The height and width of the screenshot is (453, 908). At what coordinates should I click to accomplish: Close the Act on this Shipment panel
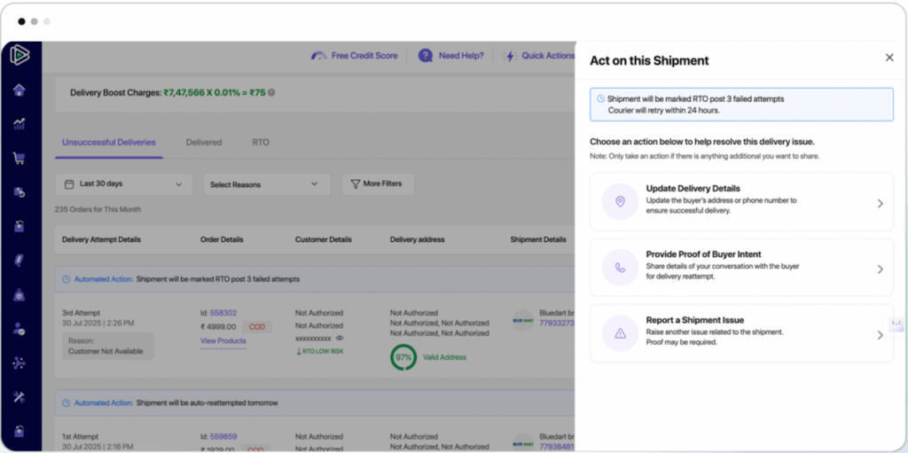click(x=889, y=58)
